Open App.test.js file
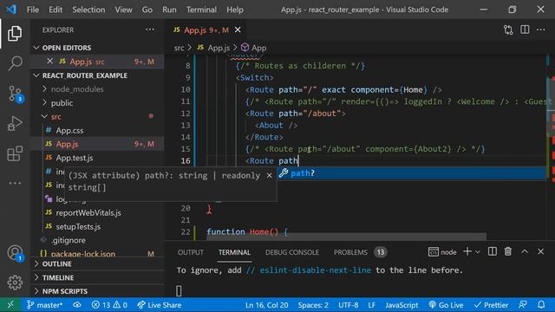The width and height of the screenshot is (555, 312). (x=97, y=158)
